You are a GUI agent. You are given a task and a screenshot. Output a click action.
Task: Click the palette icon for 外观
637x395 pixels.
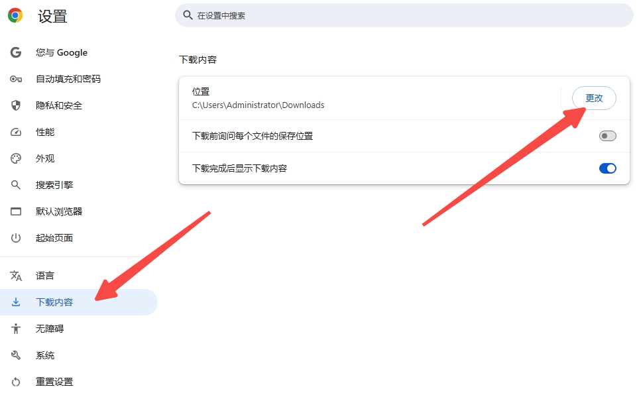pyautogui.click(x=16, y=158)
